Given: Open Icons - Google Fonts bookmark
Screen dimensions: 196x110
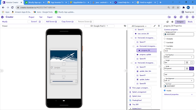Looking at the screenshot, I should (43, 12).
